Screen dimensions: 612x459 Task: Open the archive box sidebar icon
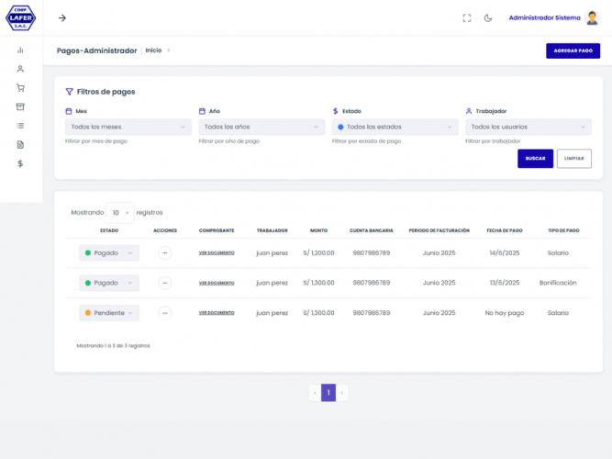click(x=20, y=106)
